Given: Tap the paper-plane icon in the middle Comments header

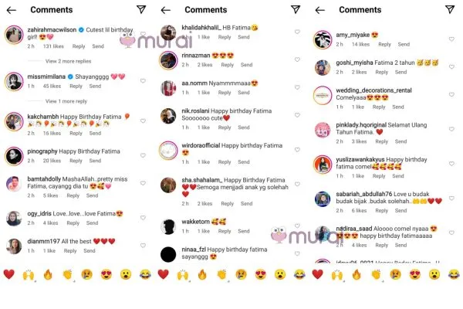Looking at the screenshot, I should [296, 9].
